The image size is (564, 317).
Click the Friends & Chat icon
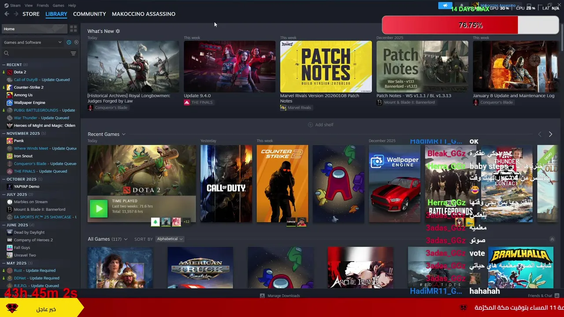click(x=557, y=296)
